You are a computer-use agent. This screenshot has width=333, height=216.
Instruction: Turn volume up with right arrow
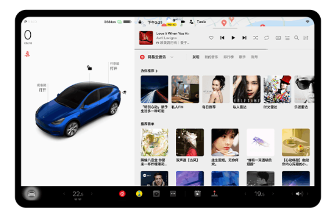307,194
